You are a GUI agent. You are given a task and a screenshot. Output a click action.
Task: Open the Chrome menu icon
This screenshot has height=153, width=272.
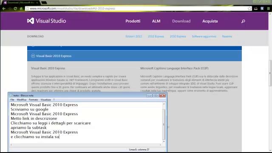click(268, 8)
